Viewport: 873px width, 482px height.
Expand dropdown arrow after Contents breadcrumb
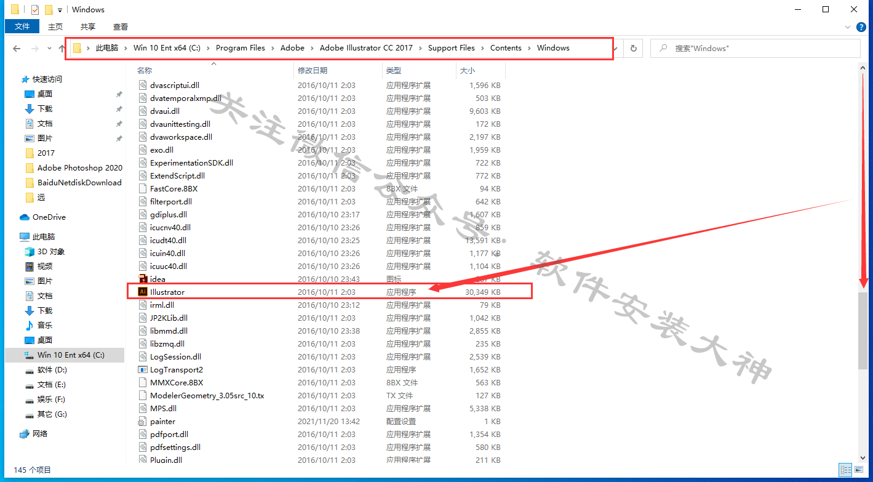pyautogui.click(x=529, y=48)
